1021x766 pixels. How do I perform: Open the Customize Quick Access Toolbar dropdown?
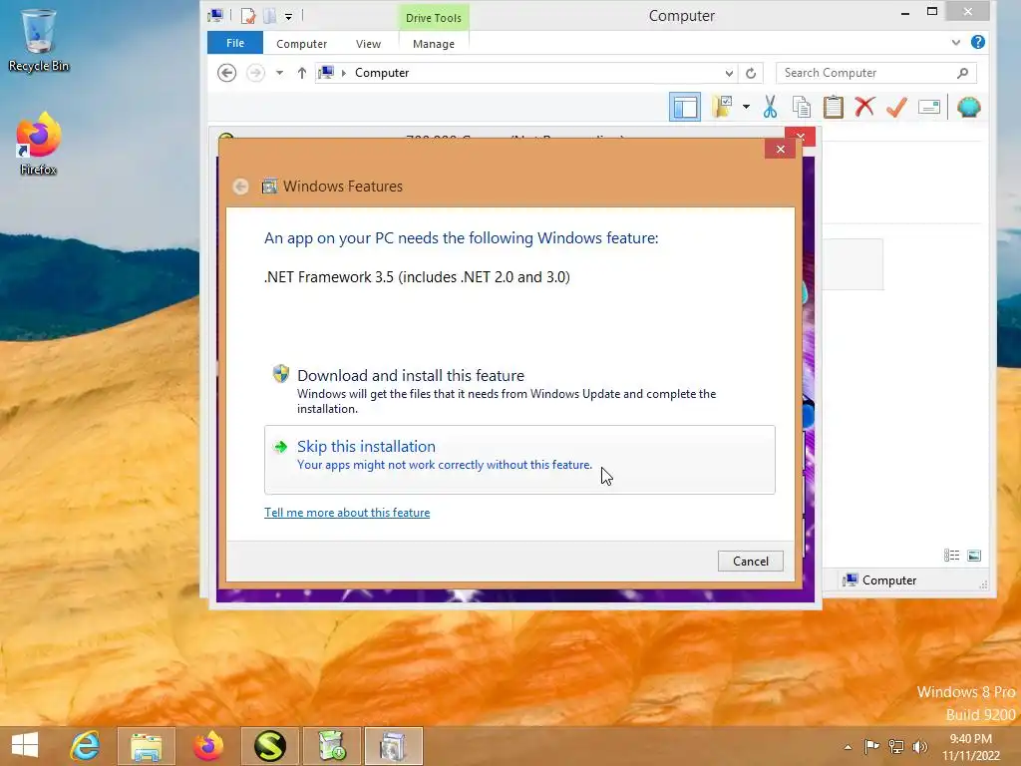[x=288, y=16]
